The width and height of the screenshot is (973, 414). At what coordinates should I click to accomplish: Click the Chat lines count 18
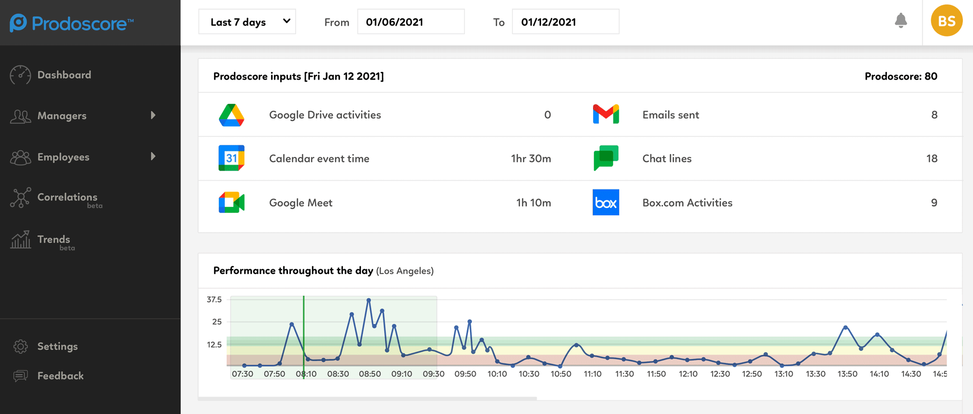tap(932, 158)
